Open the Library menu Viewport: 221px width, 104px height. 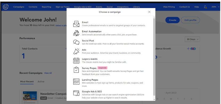coord(136,7)
